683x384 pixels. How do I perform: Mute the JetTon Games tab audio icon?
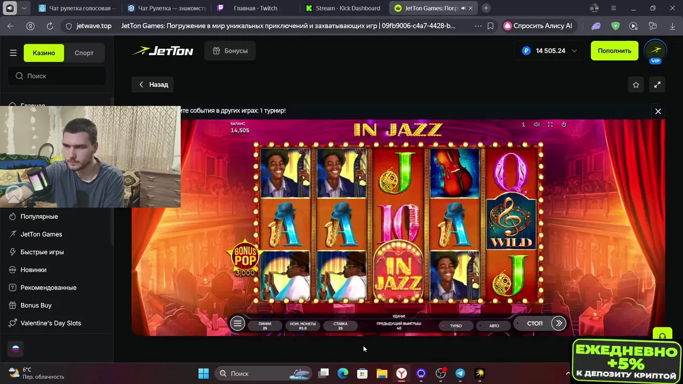(463, 8)
